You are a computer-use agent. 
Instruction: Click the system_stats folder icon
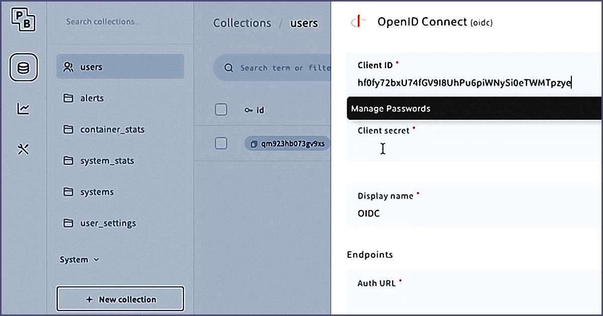click(x=68, y=161)
